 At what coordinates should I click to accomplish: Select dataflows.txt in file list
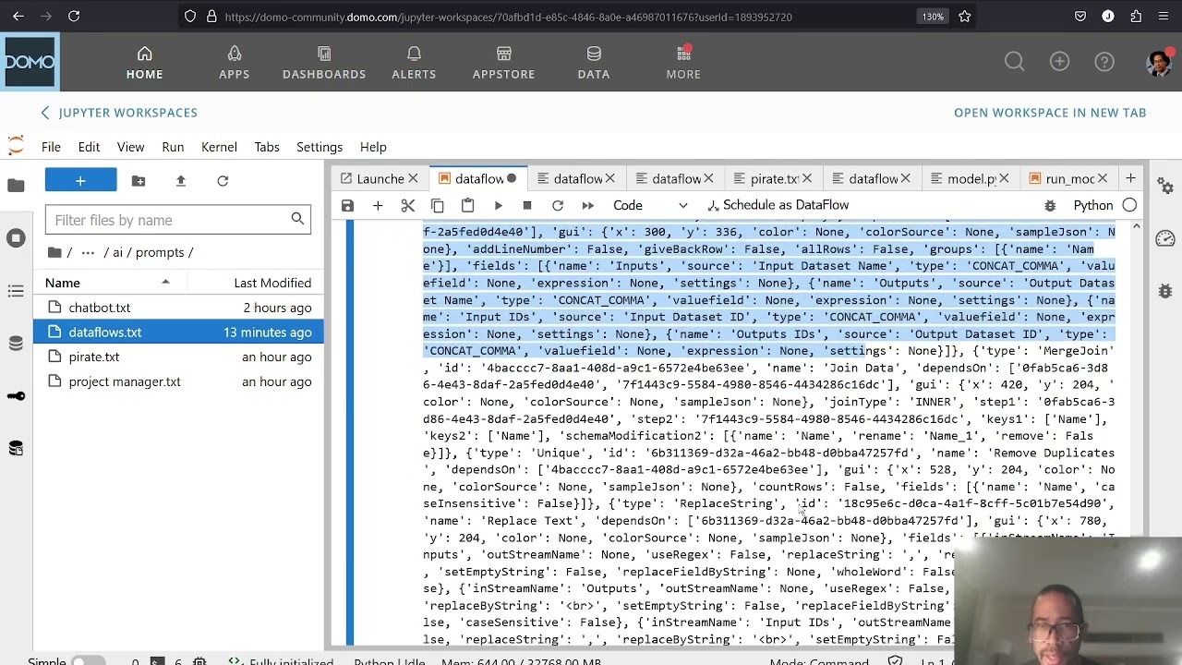(179, 332)
